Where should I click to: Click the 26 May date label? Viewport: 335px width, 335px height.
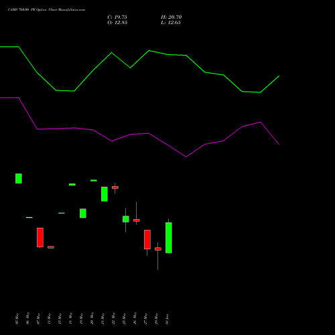tap(135, 318)
